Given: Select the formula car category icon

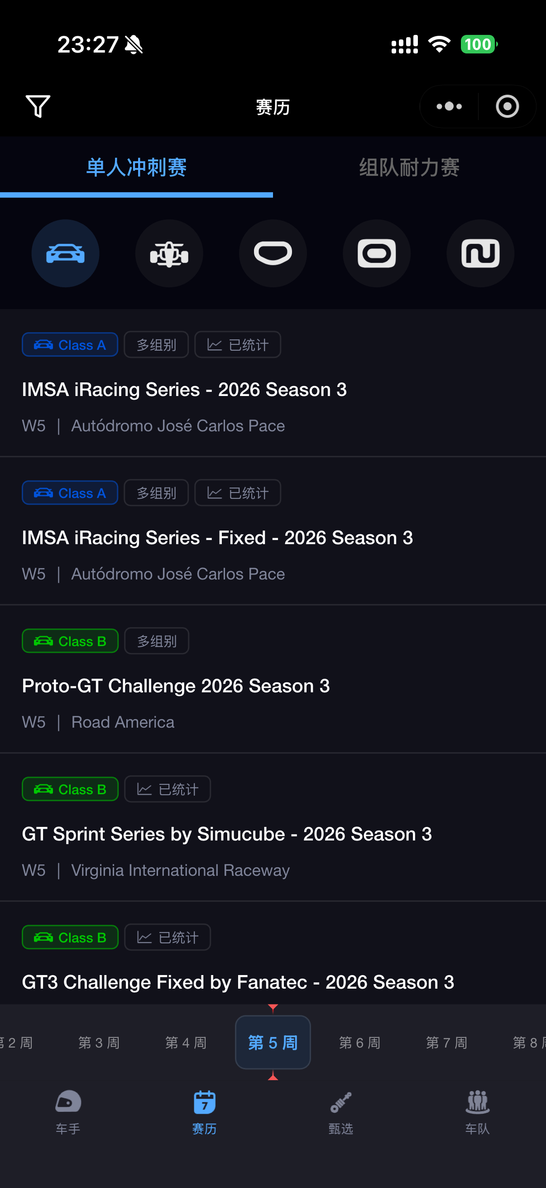Looking at the screenshot, I should tap(169, 253).
